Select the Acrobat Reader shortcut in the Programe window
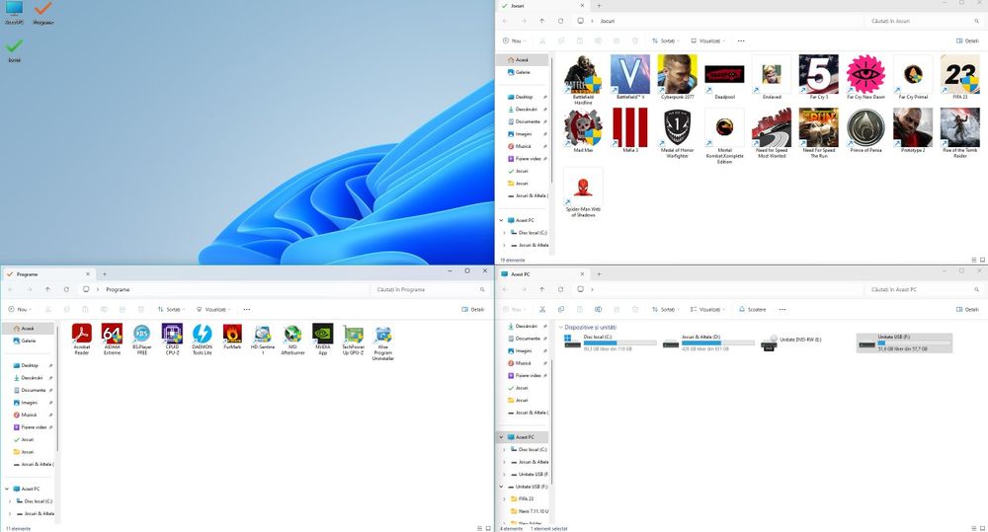Screen dimensions: 988x532 click(x=82, y=340)
